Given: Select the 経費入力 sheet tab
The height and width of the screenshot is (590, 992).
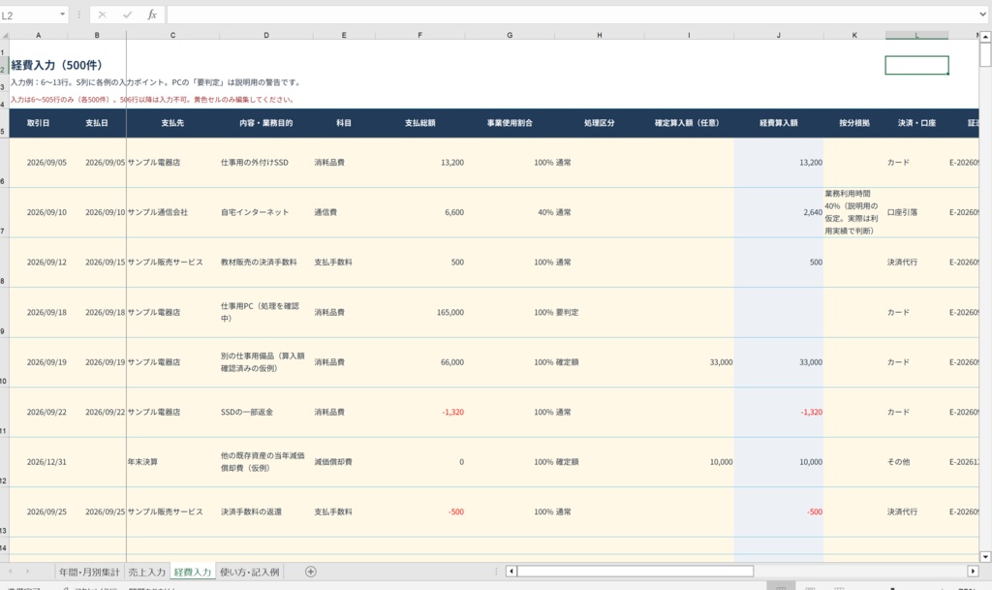Looking at the screenshot, I should tap(193, 572).
